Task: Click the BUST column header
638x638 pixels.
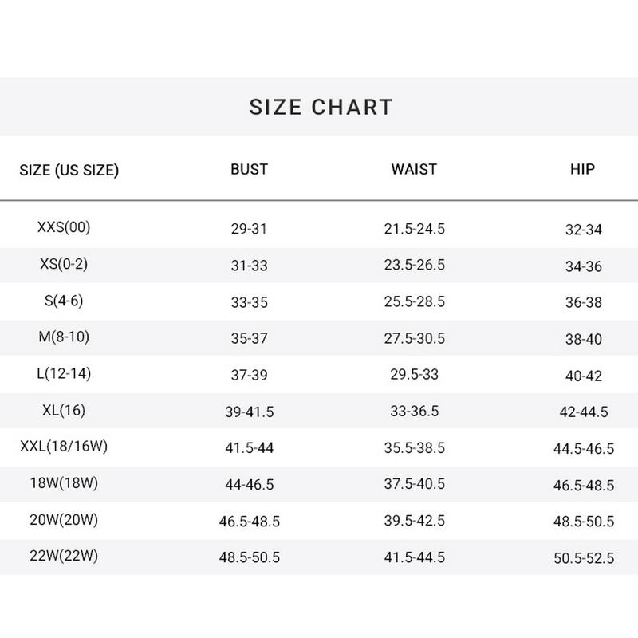Action: click(249, 169)
